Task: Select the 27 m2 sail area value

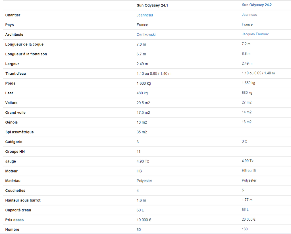Action: [x=247, y=102]
